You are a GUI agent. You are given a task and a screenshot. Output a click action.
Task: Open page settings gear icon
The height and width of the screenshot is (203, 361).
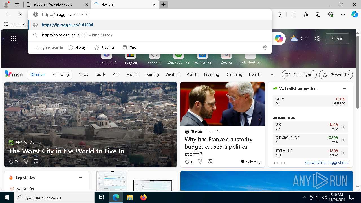(x=318, y=39)
